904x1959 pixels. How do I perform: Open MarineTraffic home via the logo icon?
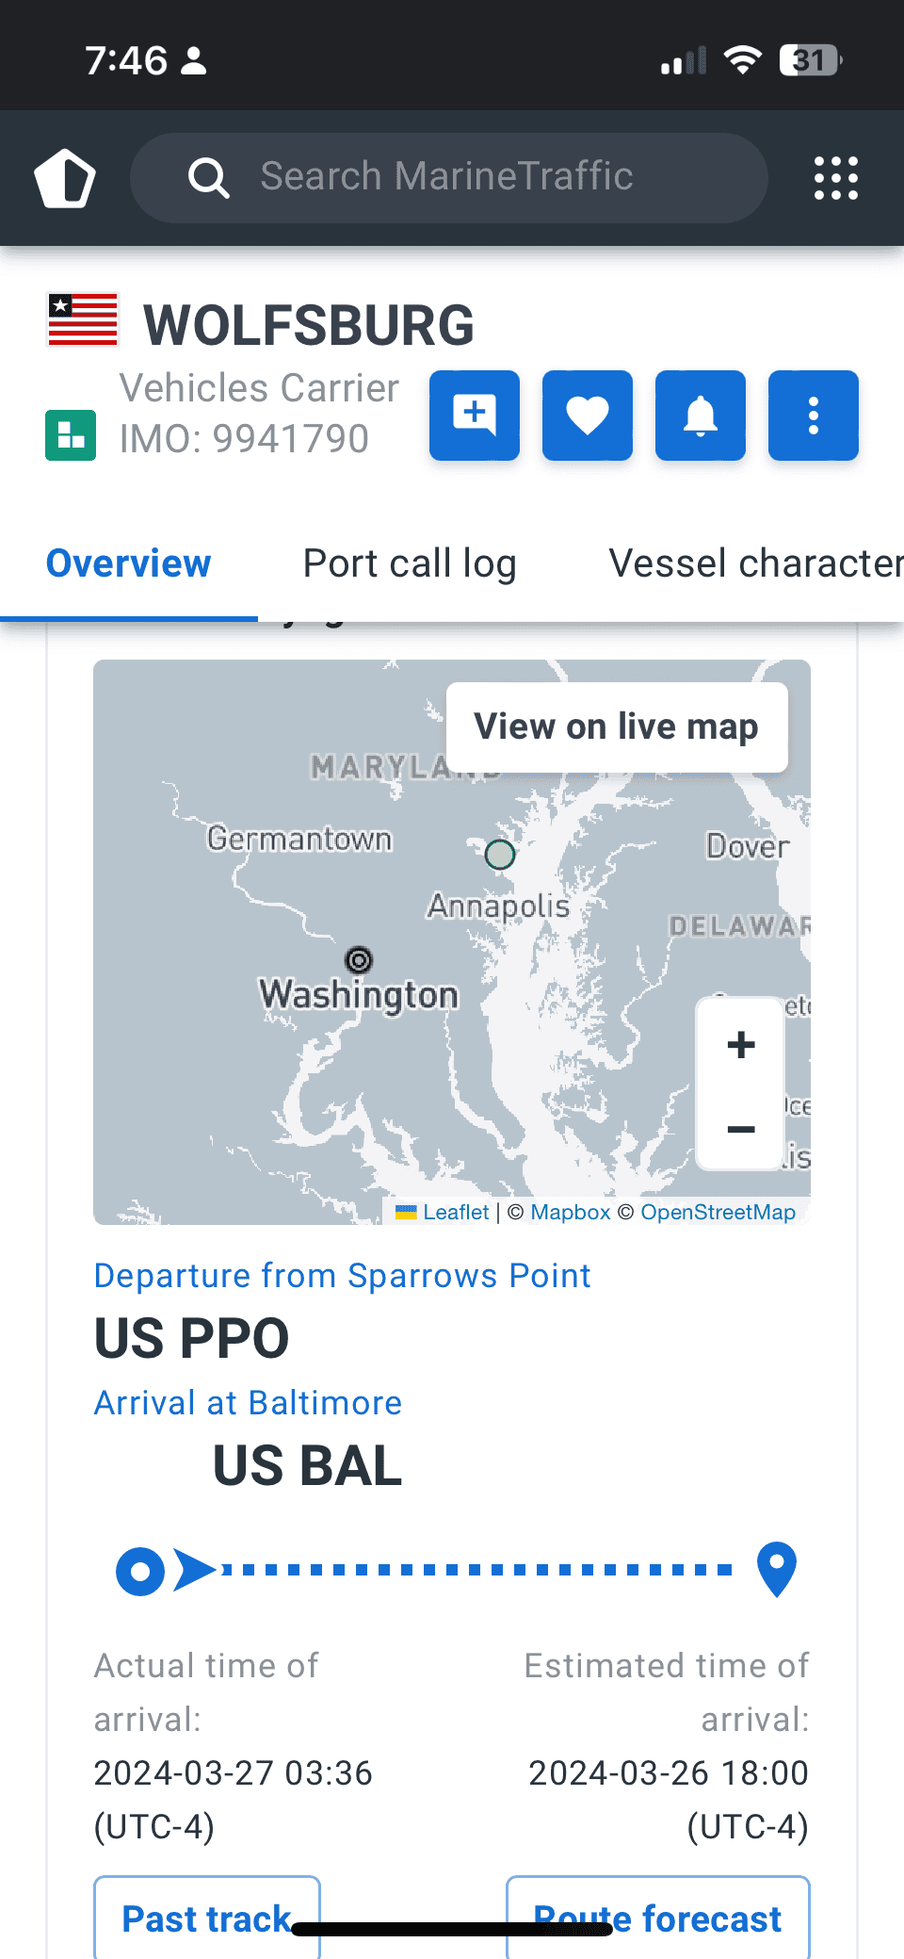click(63, 179)
